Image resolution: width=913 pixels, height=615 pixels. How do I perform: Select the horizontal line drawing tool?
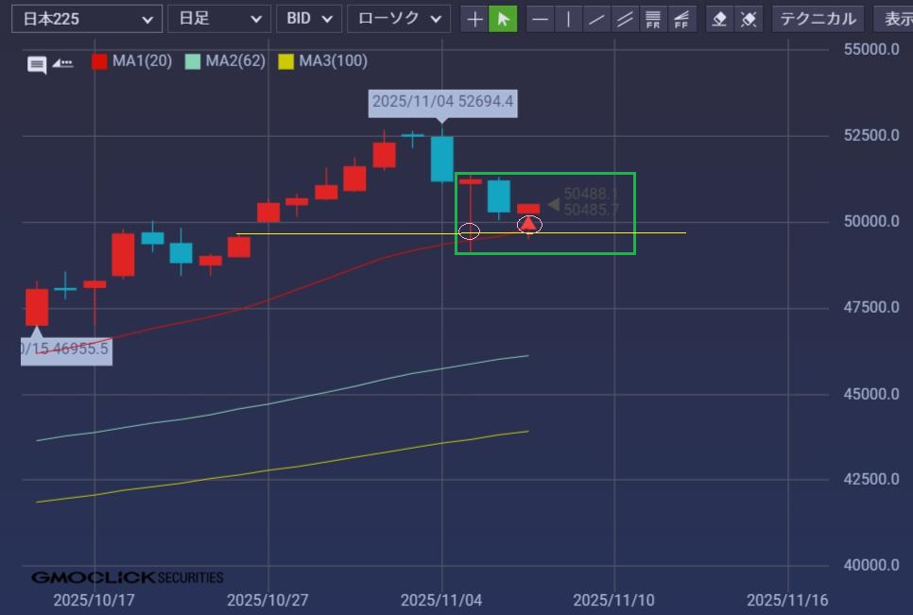[540, 19]
